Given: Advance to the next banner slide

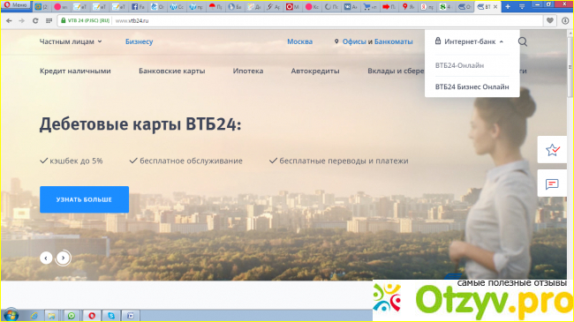Looking at the screenshot, I should coord(63,258).
